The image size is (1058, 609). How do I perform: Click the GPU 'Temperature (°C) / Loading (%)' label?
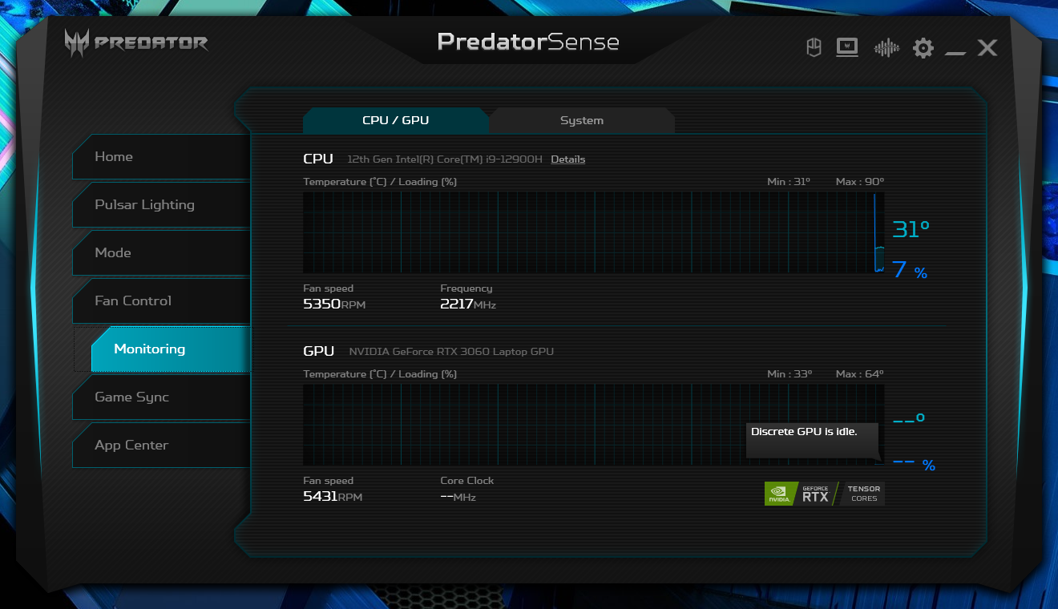point(380,374)
